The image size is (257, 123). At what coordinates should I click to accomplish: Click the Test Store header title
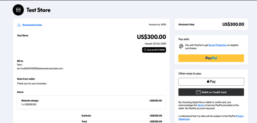[38, 10]
